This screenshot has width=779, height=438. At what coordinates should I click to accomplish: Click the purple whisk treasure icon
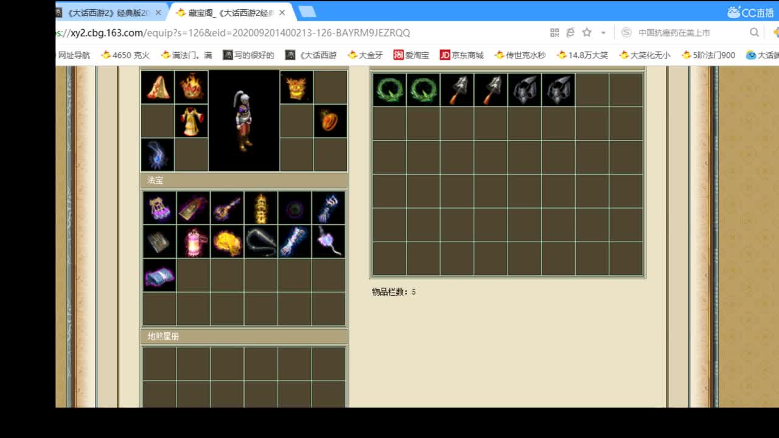pos(329,242)
